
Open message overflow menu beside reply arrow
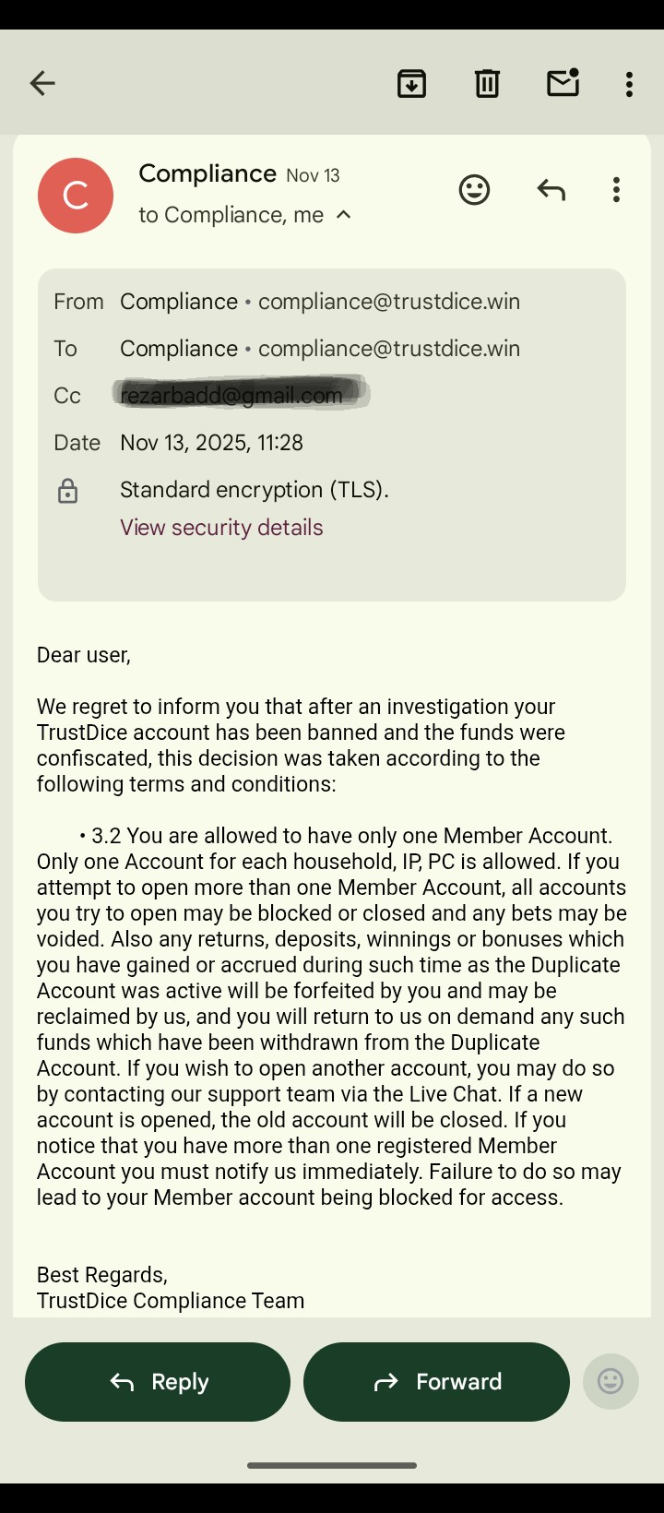[616, 190]
